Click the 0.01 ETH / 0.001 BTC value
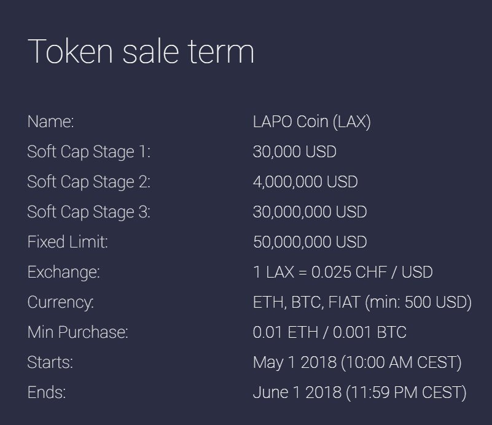The image size is (492, 425). tap(329, 332)
